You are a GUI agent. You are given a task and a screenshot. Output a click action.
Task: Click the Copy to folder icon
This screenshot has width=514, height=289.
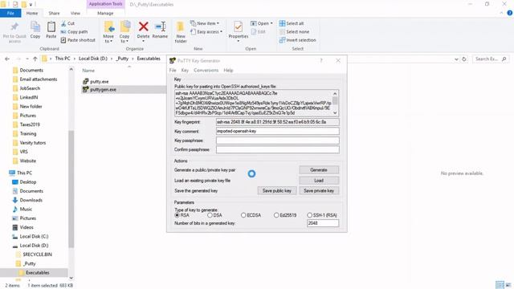tap(125, 26)
